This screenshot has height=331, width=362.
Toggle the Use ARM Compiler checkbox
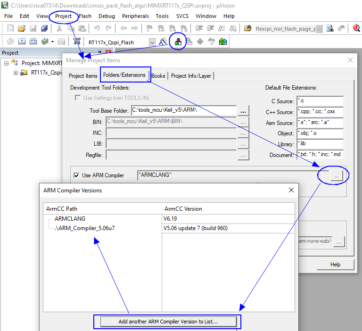point(77,175)
